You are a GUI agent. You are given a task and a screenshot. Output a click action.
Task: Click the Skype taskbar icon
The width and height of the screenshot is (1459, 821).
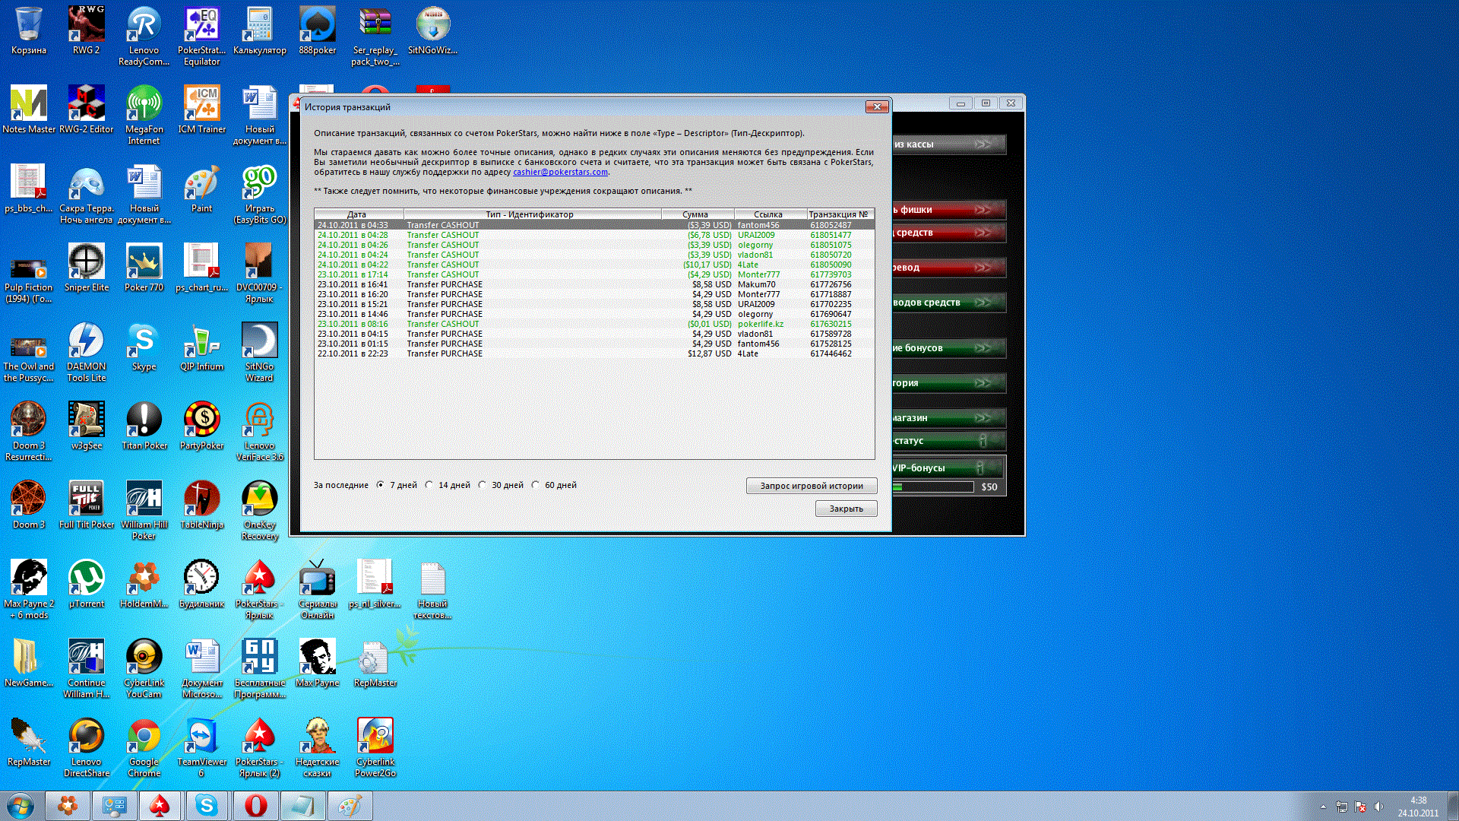(207, 806)
